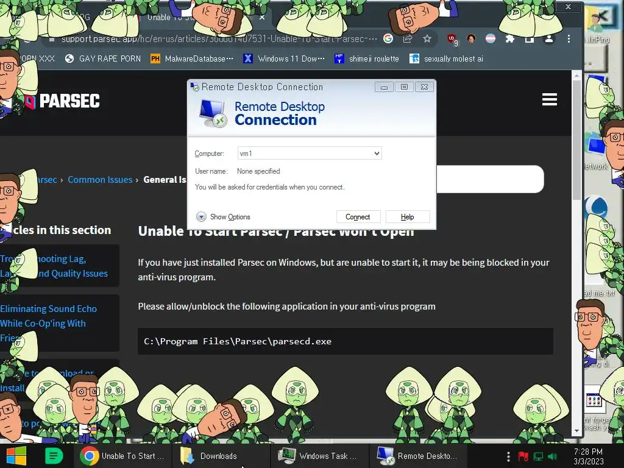Click the page scrollbar up arrow
624x468 pixels.
pos(576,75)
